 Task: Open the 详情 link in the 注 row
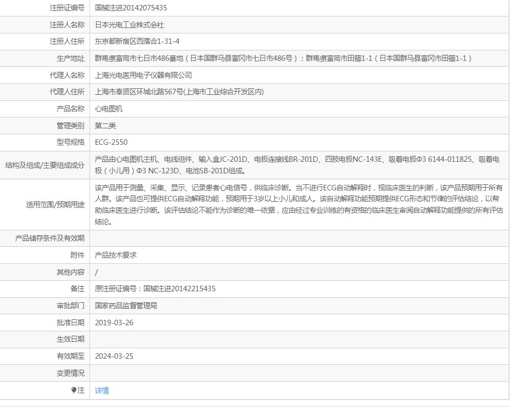click(102, 391)
